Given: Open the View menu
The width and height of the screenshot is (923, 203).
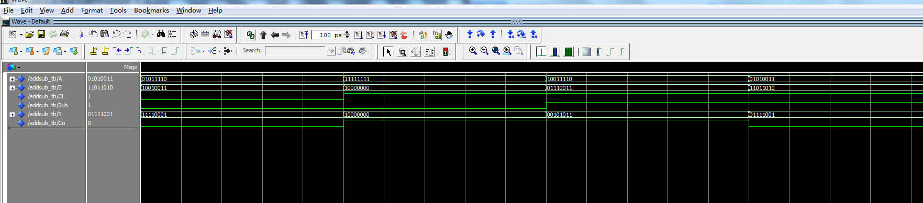Looking at the screenshot, I should 47,10.
